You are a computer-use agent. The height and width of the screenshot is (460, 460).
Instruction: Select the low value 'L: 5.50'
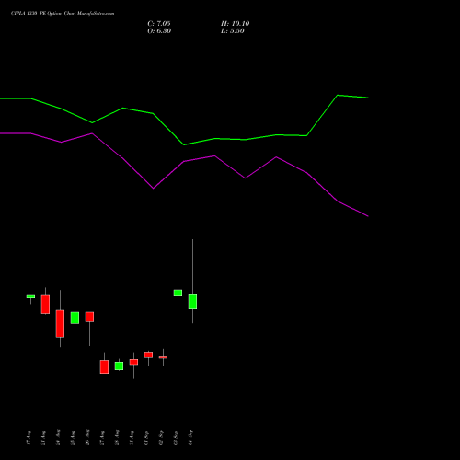point(233,31)
